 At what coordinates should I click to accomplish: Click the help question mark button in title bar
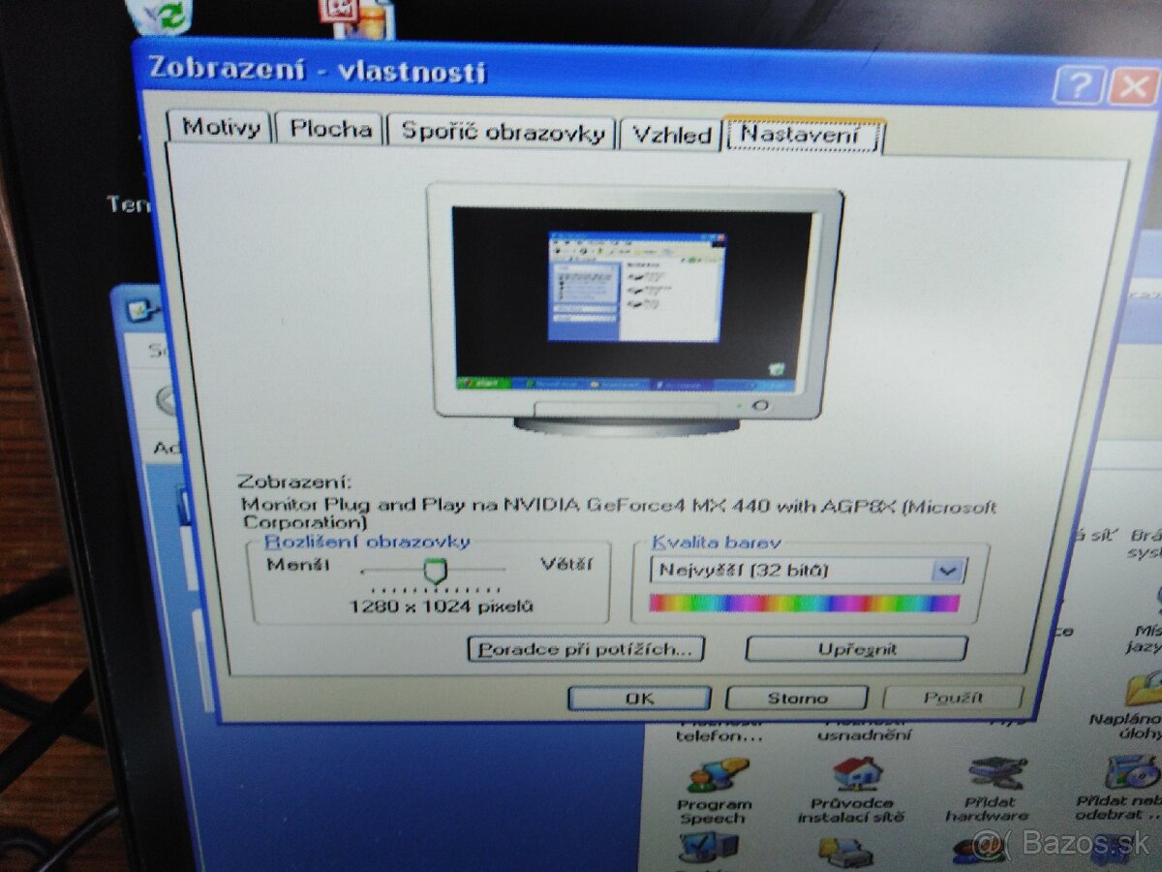[x=1077, y=87]
